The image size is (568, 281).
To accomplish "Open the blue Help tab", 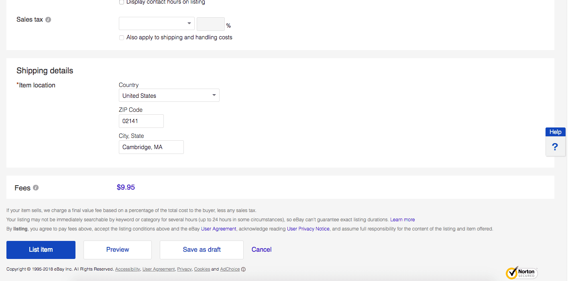I will pos(555,132).
